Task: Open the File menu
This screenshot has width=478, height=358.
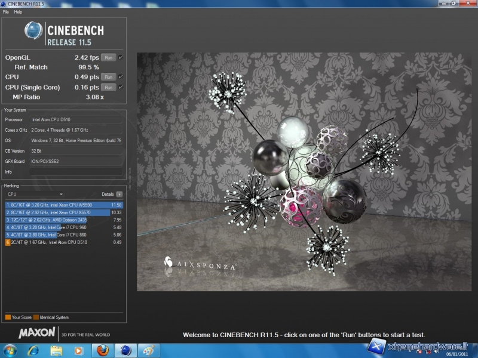Action: (x=6, y=12)
